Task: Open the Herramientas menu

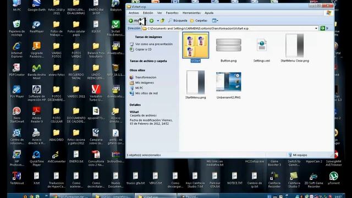Action: click(191, 13)
